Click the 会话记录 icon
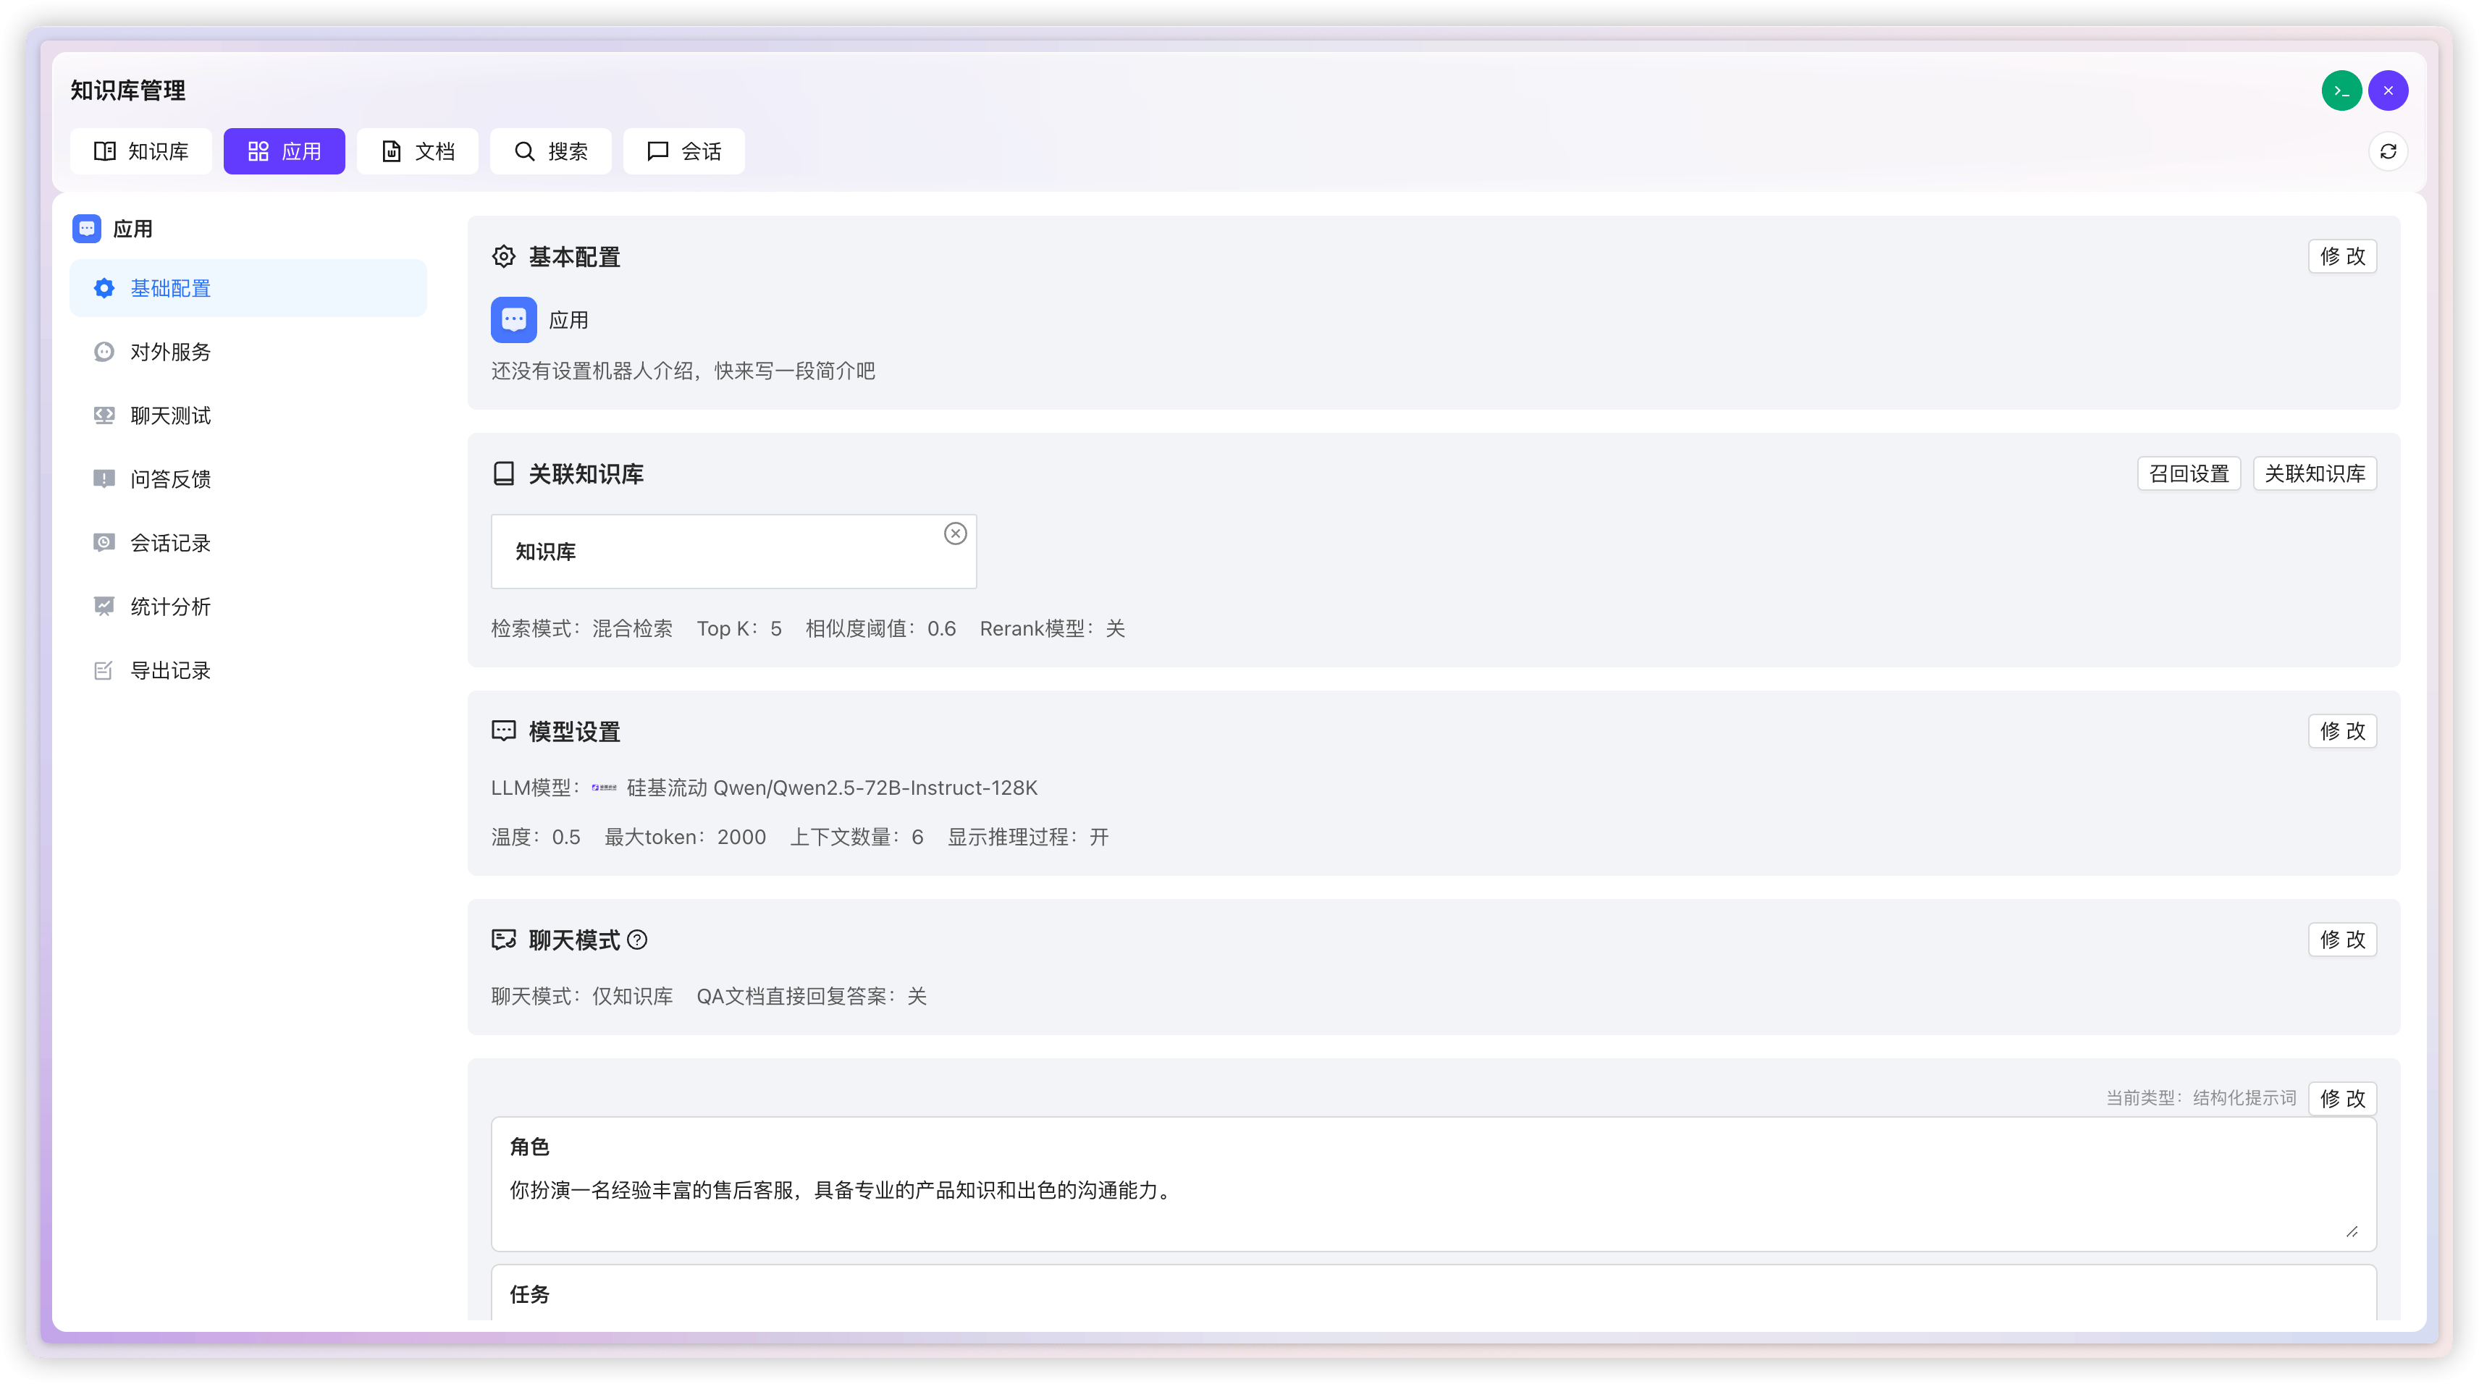2479x1384 pixels. click(x=104, y=542)
